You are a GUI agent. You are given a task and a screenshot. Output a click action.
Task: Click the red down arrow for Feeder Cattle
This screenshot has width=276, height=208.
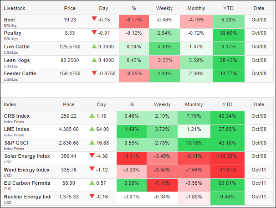[94, 74]
